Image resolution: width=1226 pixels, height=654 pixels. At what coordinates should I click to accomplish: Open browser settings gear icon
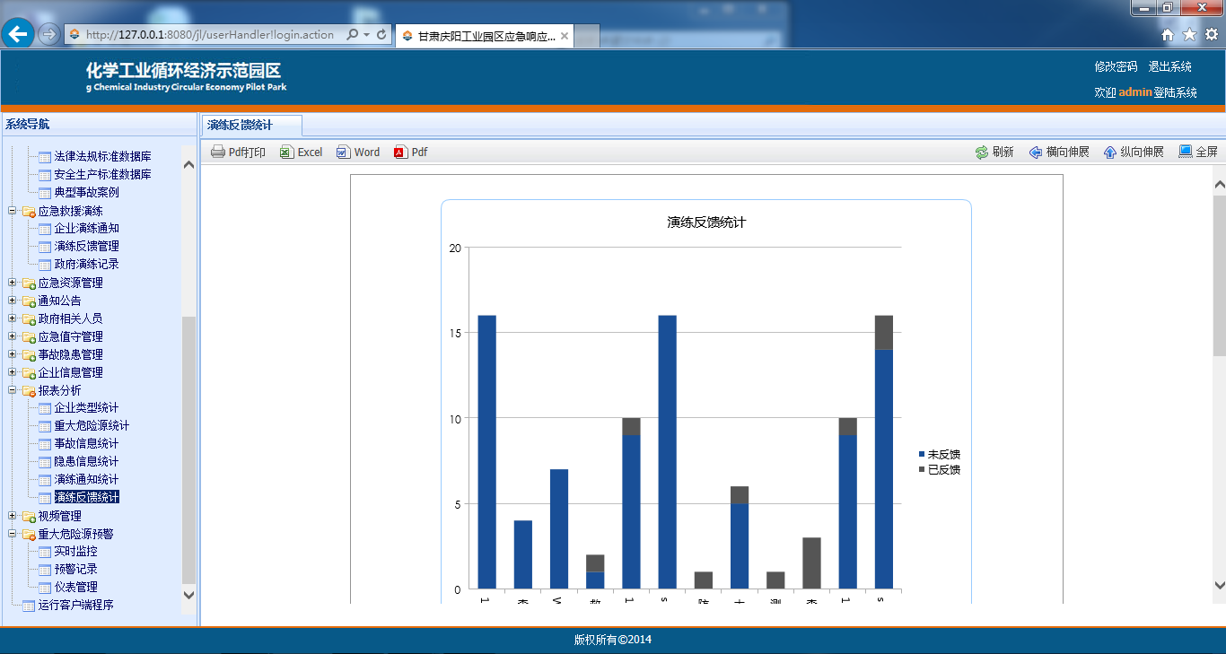(x=1212, y=35)
